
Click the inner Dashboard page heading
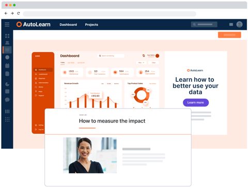pyautogui.click(x=70, y=56)
